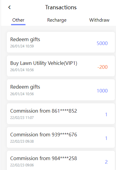Click the 26/01/24 10:59 timestamp
This screenshot has height=170, width=116.
tap(22, 46)
